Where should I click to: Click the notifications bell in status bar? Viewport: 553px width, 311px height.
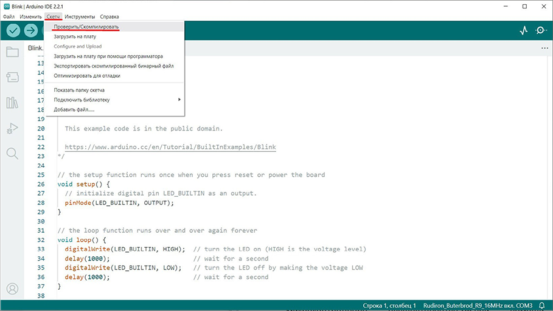[541, 306]
